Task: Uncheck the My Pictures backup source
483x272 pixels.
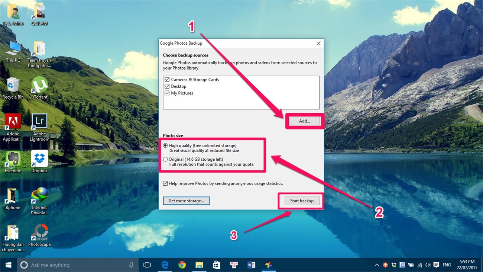Action: pos(167,93)
